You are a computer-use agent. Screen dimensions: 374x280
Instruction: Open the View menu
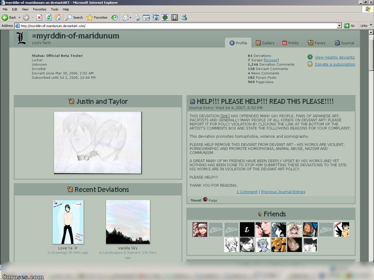pos(25,9)
